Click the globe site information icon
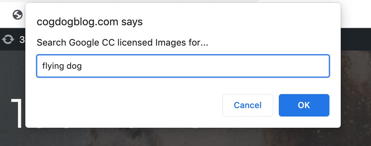Screen dimensions: 371x146 point(18,15)
